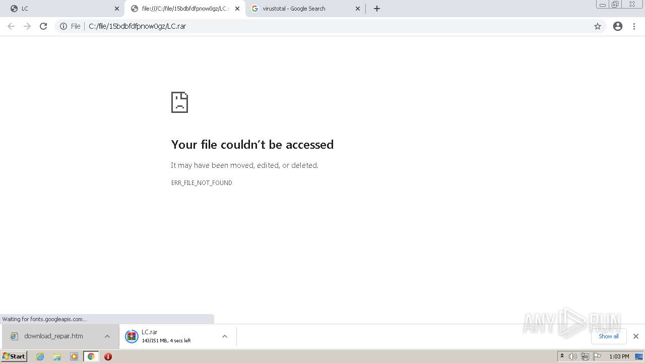Open the Action Center flag icon
Image resolution: width=645 pixels, height=363 pixels.
click(597, 356)
